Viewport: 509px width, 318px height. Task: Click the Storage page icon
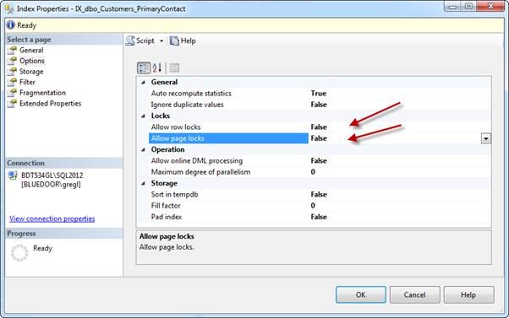click(12, 72)
